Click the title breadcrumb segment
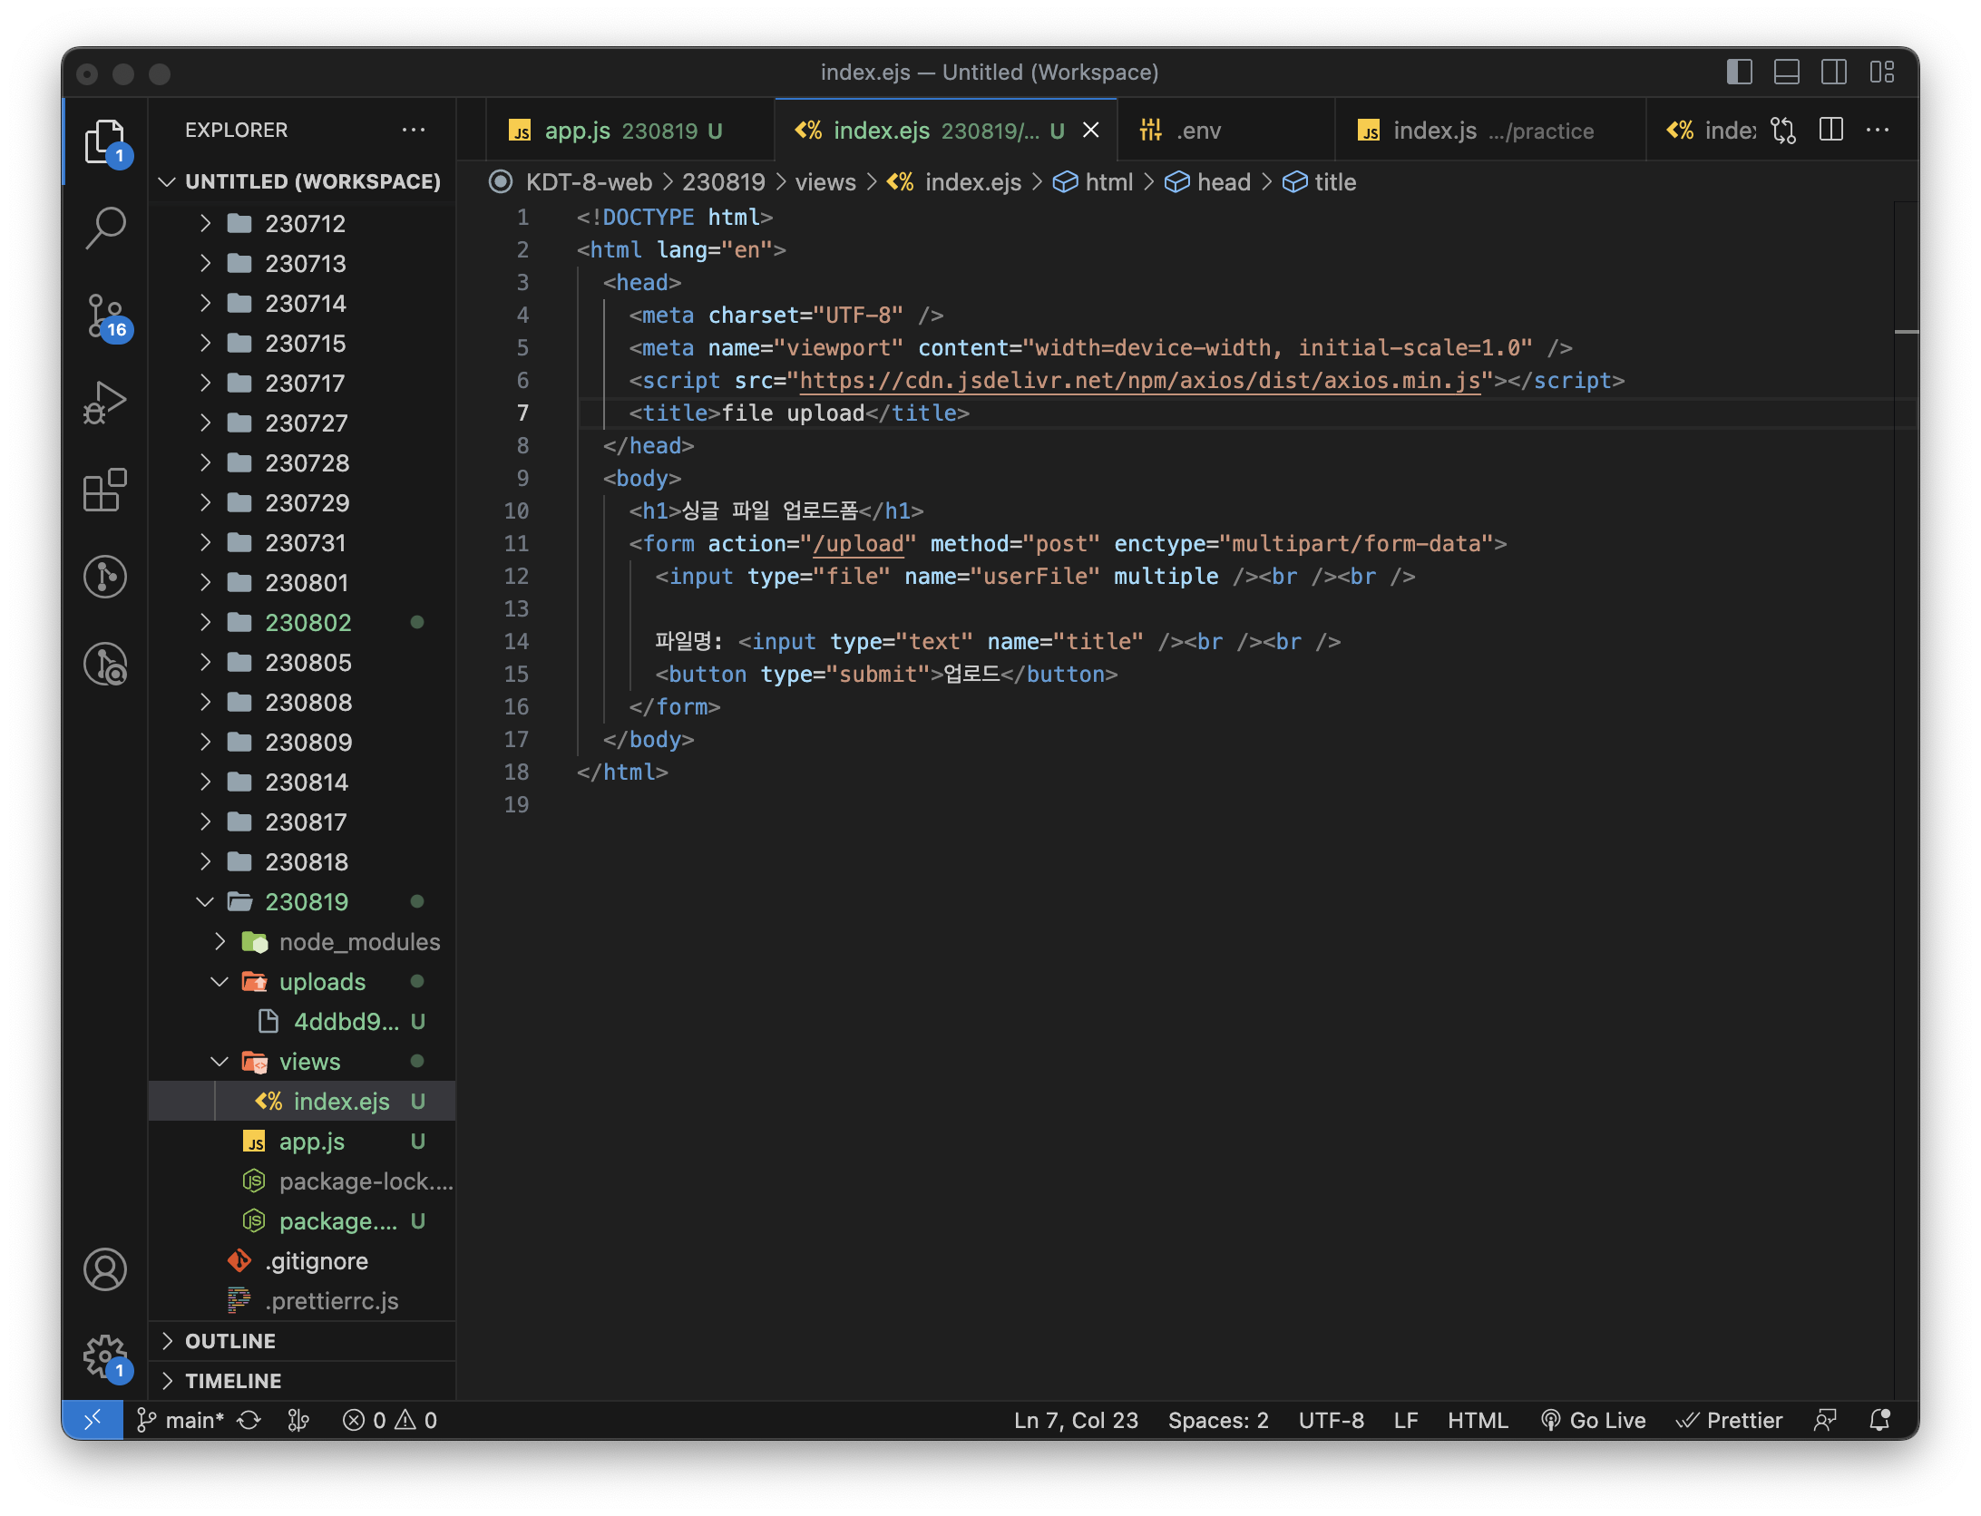 click(x=1321, y=182)
